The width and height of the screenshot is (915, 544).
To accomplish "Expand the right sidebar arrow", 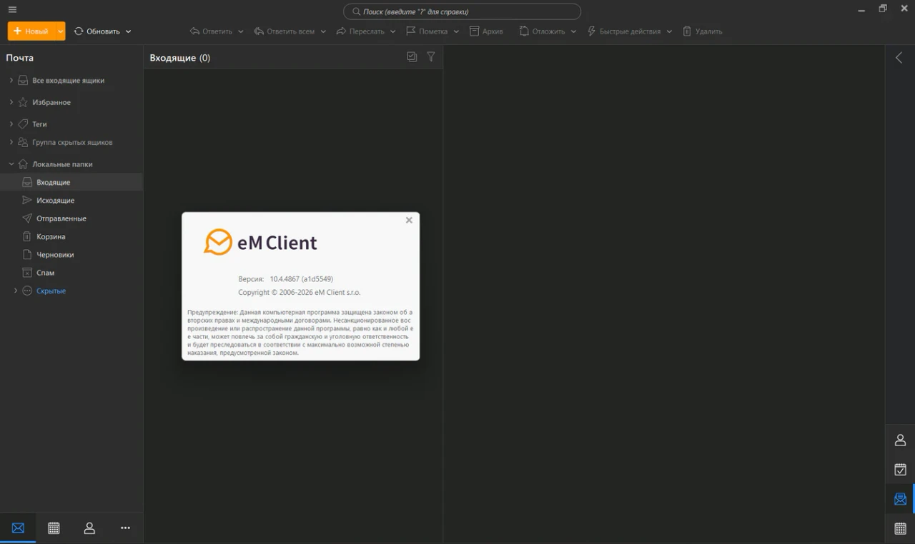I will [899, 58].
